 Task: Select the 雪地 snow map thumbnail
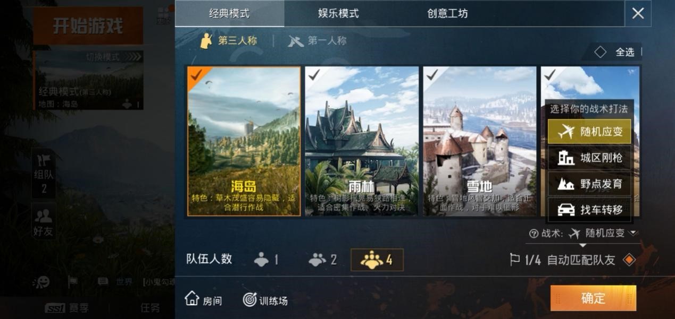[480, 141]
